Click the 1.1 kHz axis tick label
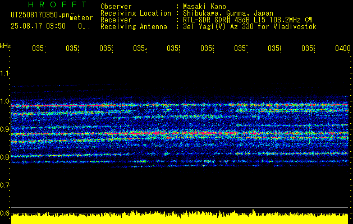Image resolution: width=353 pixels, height=224 pixels. (x=4, y=73)
